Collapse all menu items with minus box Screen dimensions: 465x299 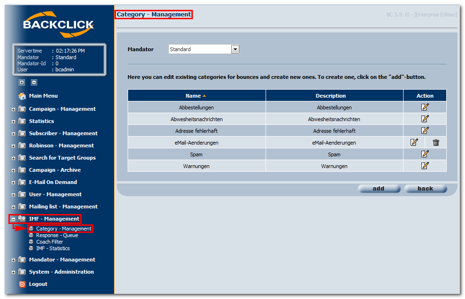(34, 83)
